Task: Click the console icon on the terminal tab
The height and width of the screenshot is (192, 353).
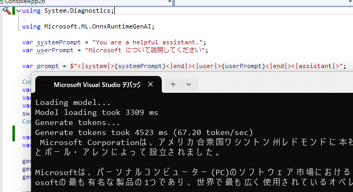Action: tap(44, 85)
